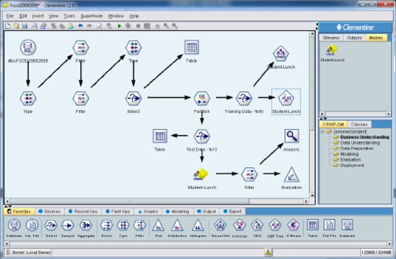Viewport: 396px width, 259px height.
Task: Click the Aggregate node in Favorites palette
Action: click(x=85, y=226)
